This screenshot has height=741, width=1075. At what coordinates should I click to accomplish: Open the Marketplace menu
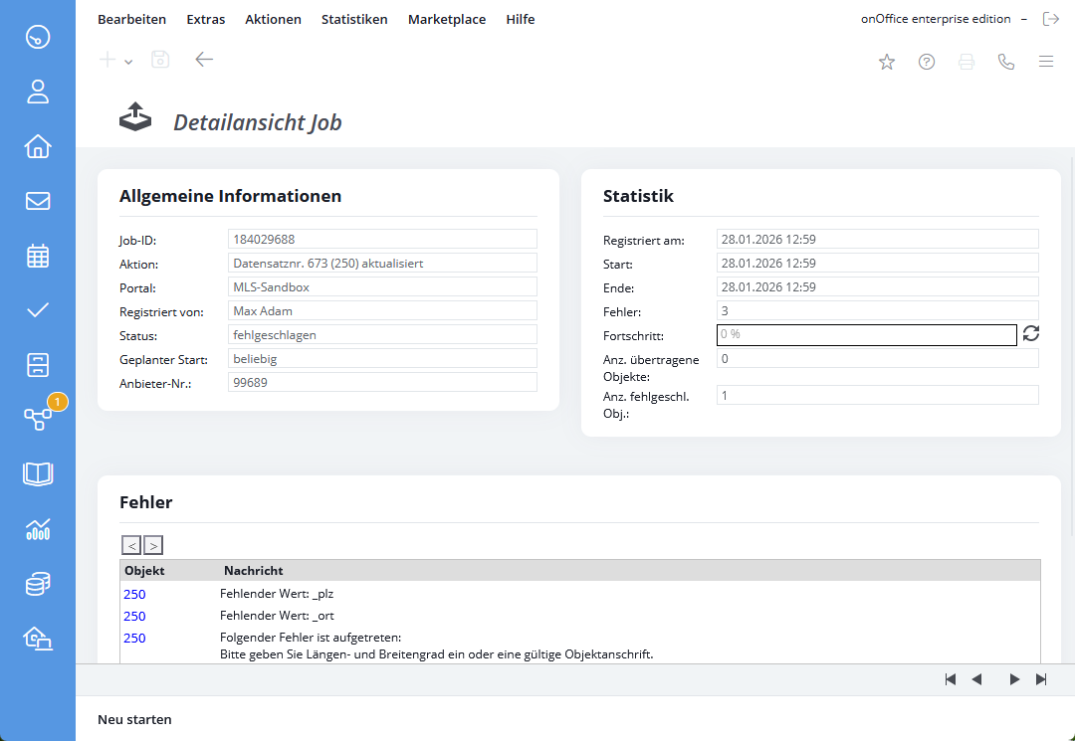coord(447,19)
